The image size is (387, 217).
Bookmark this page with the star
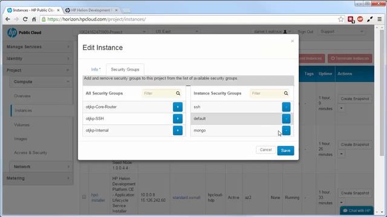point(341,19)
